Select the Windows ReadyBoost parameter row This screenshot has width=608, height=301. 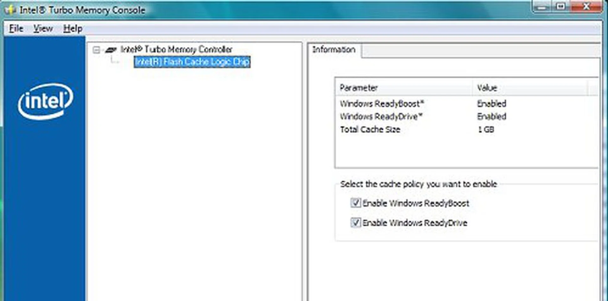[x=382, y=104]
